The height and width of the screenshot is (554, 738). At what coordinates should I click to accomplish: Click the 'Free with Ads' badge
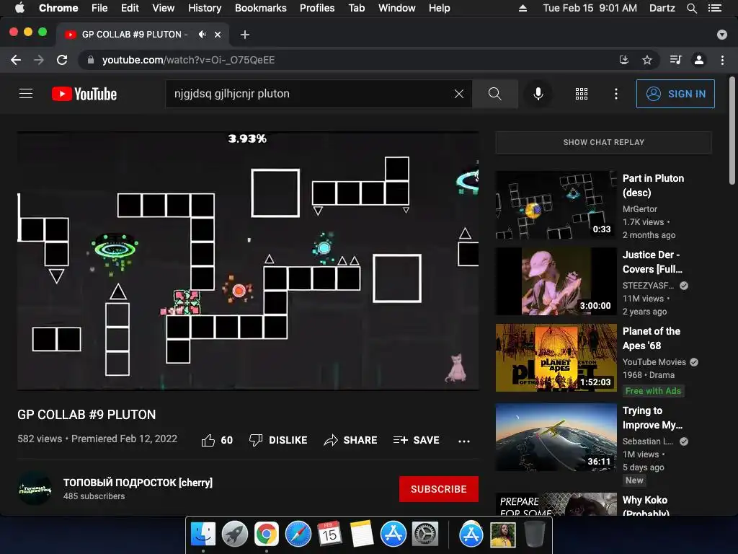pos(653,390)
